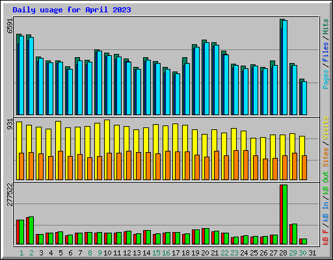Select day label 8 on the x-axis

90,253
